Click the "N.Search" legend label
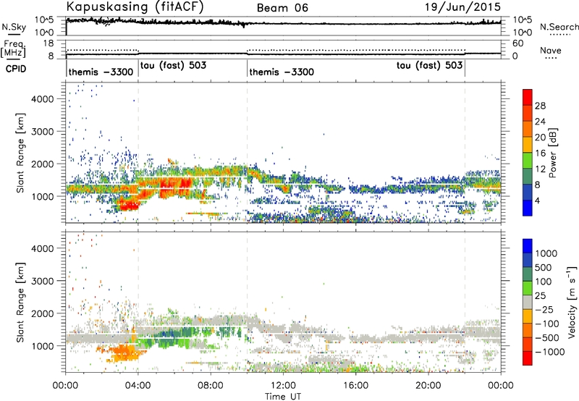Image resolution: width=579 pixels, height=401 pixels. [x=559, y=27]
